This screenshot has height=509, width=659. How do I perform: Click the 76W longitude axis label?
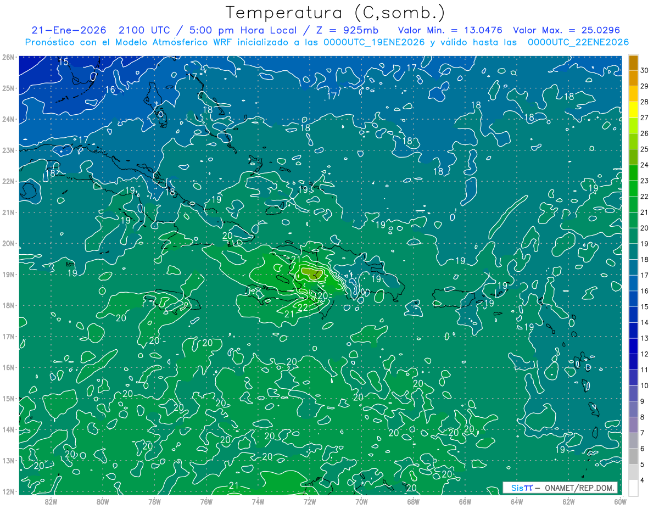tap(206, 501)
